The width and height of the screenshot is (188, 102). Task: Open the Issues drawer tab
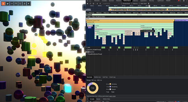click(x=98, y=99)
